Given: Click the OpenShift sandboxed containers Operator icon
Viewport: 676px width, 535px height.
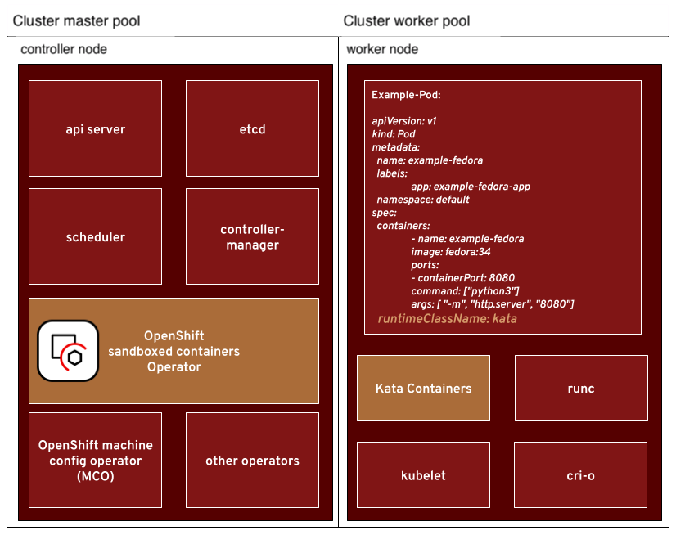Looking at the screenshot, I should [68, 351].
